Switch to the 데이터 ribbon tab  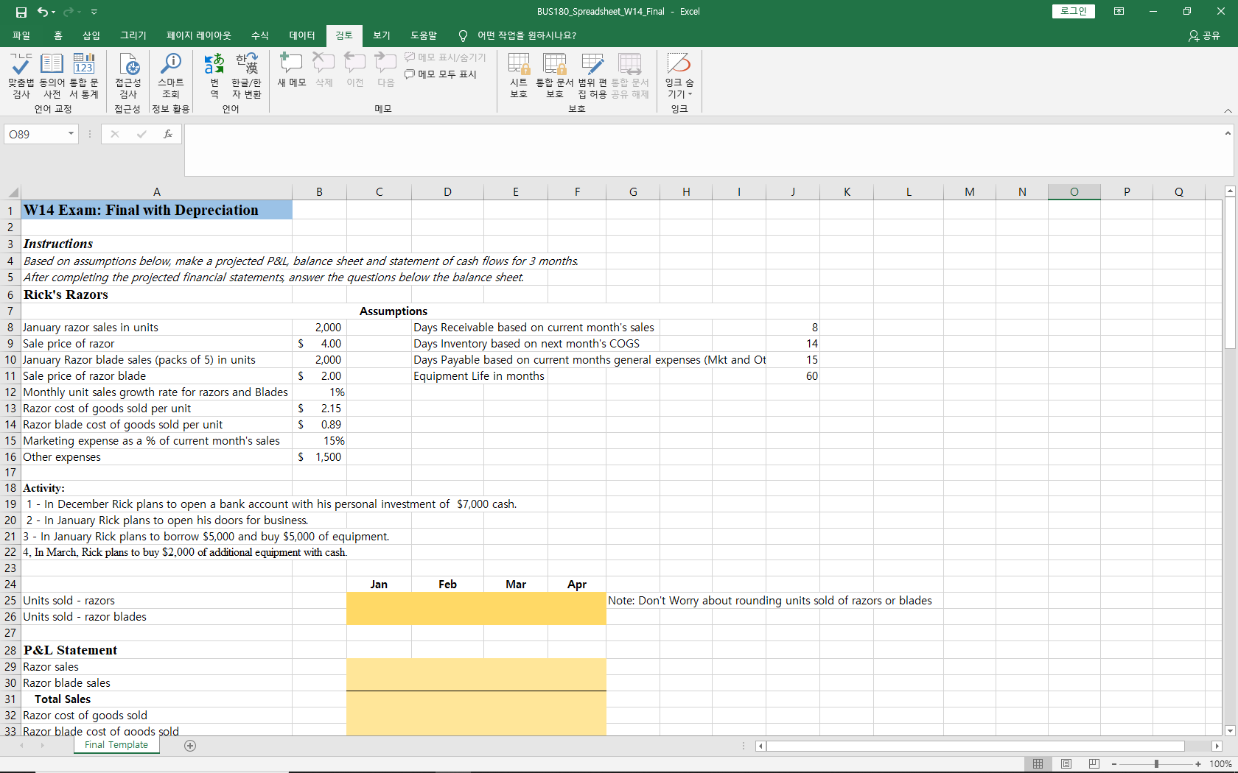302,35
